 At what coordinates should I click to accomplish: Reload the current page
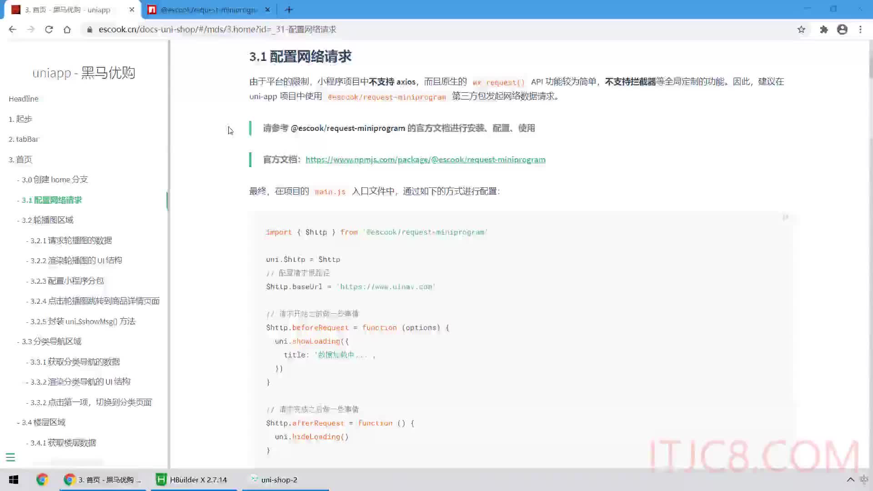tap(49, 30)
